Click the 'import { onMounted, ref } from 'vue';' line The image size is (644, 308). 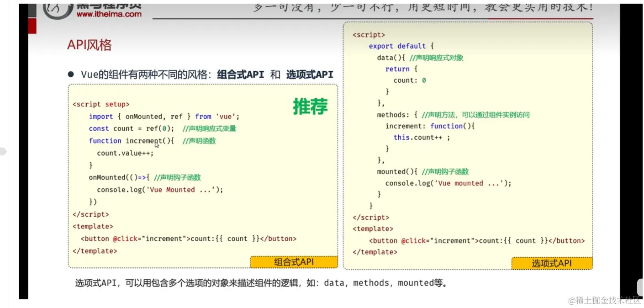click(164, 117)
